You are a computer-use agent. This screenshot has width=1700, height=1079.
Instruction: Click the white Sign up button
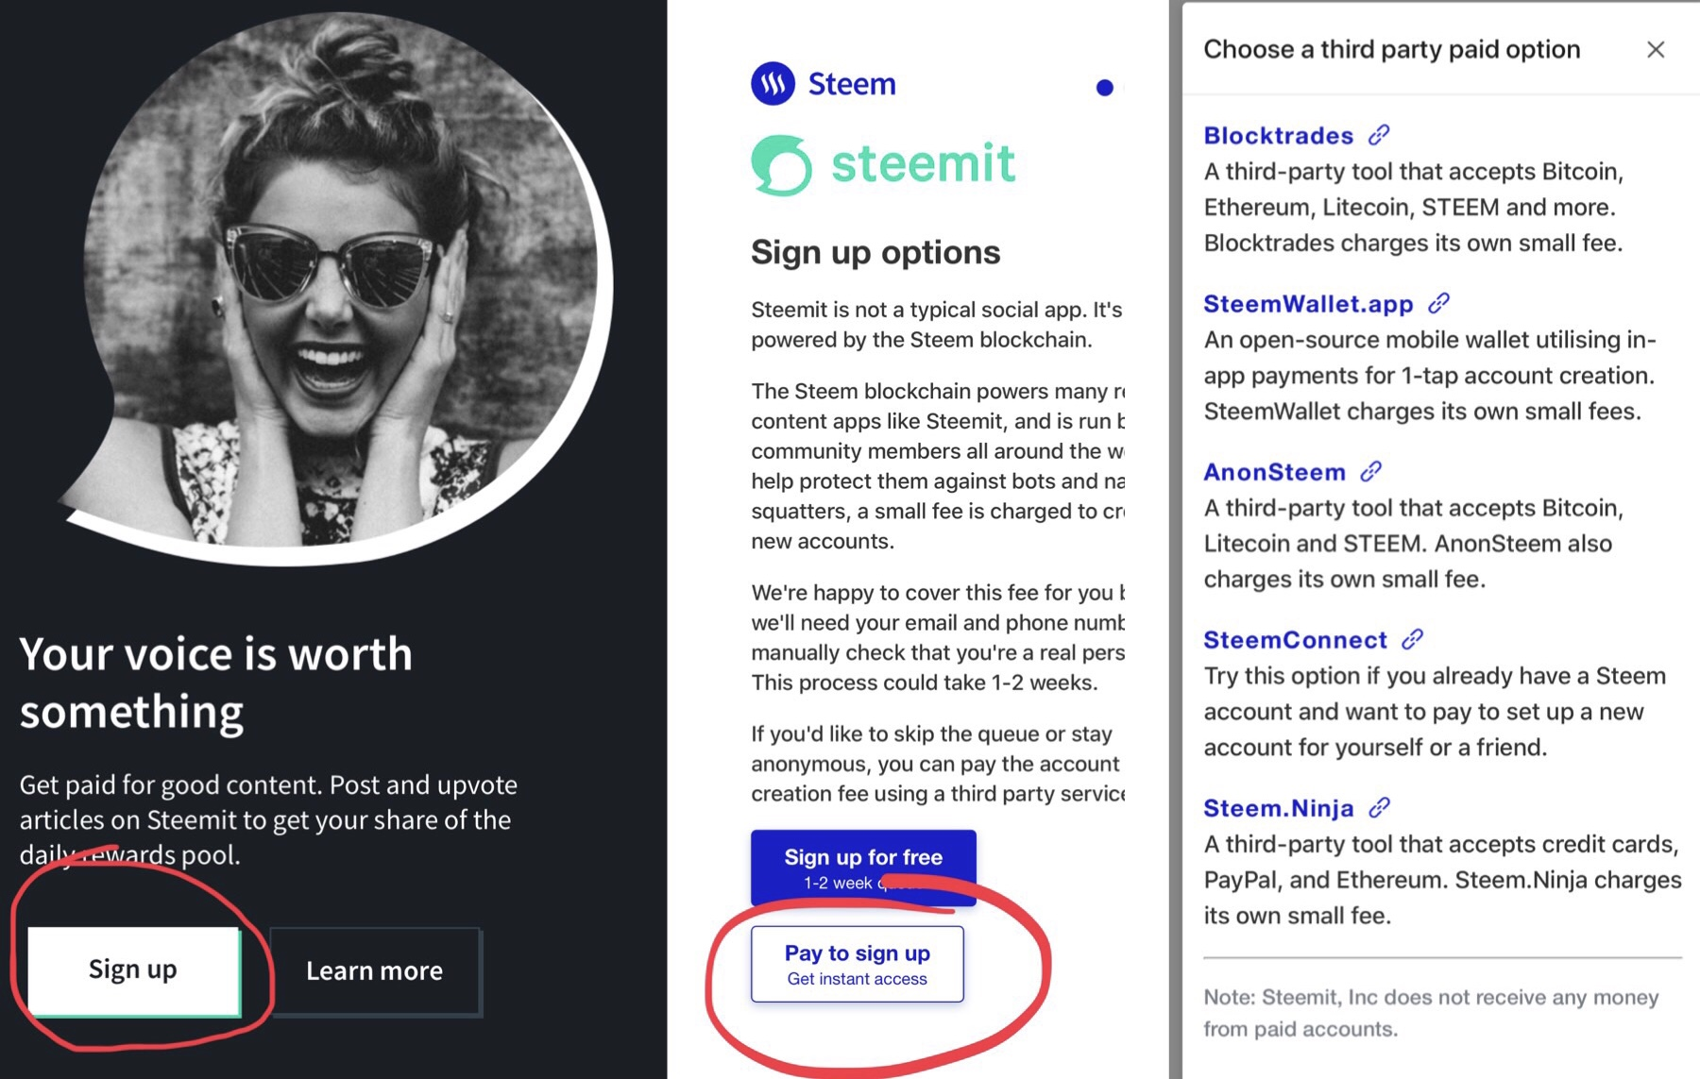coord(133,970)
